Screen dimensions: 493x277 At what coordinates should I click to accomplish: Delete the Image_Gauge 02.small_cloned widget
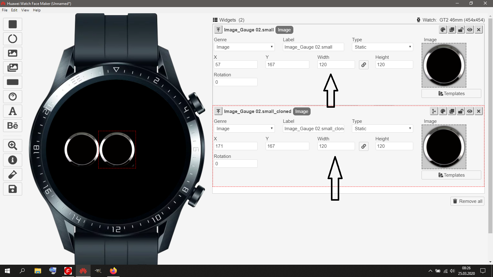pos(479,111)
